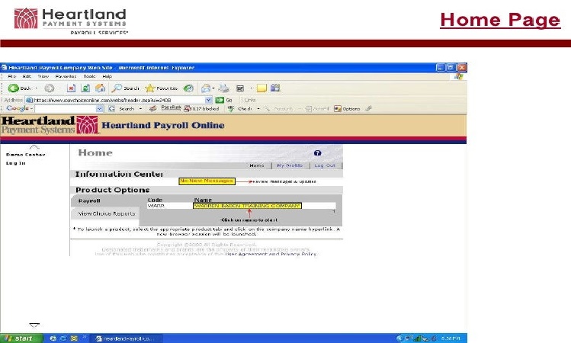Click the Google toolbar search field

click(x=66, y=108)
